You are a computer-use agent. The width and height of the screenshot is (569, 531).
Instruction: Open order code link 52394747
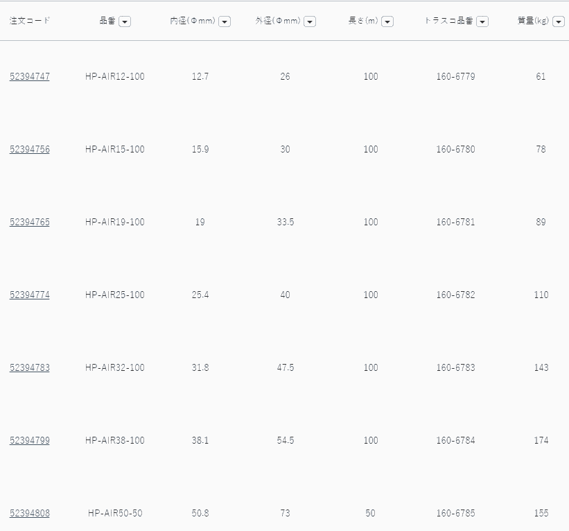coord(30,76)
